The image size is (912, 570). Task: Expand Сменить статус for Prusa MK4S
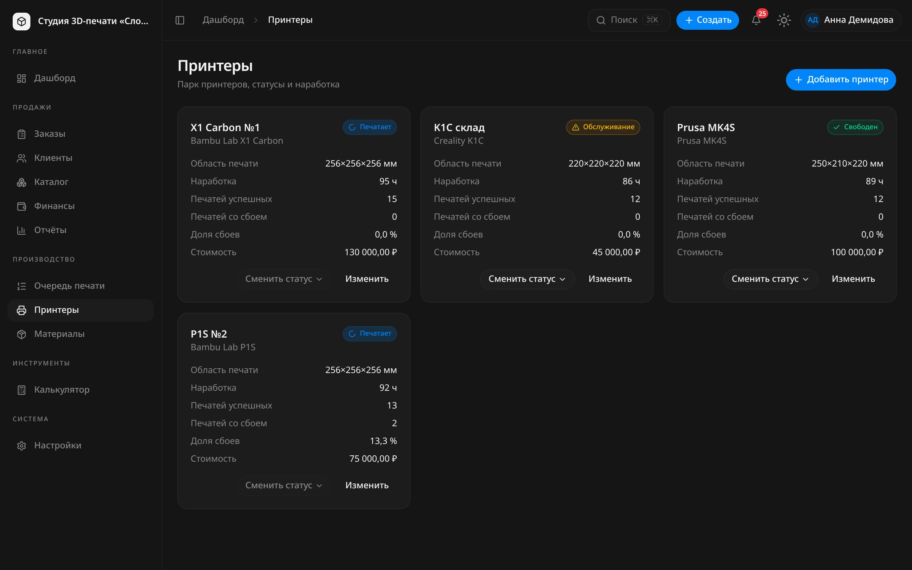tap(770, 279)
